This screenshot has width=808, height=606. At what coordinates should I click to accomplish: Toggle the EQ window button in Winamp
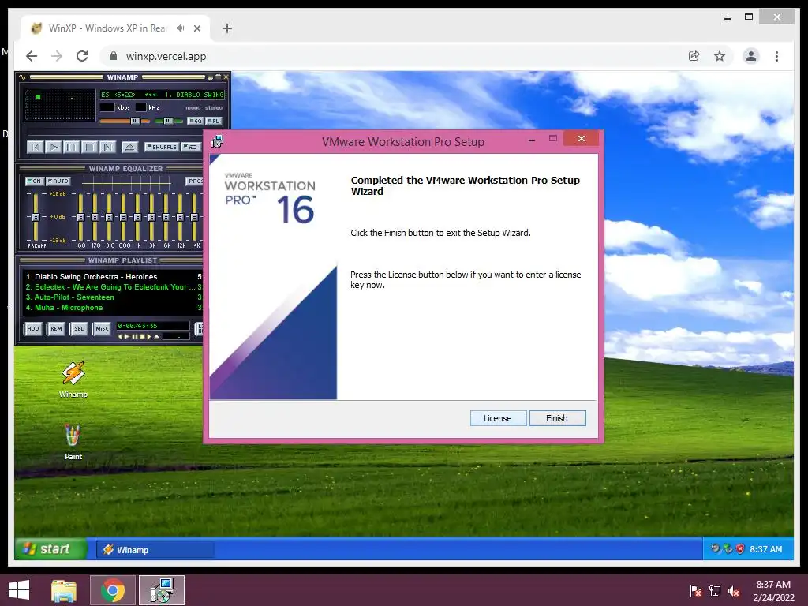point(196,121)
